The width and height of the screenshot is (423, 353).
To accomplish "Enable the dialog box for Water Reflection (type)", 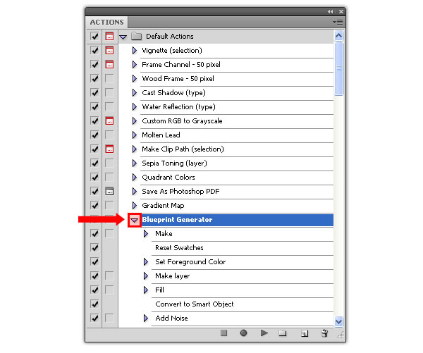I will pyautogui.click(x=109, y=107).
